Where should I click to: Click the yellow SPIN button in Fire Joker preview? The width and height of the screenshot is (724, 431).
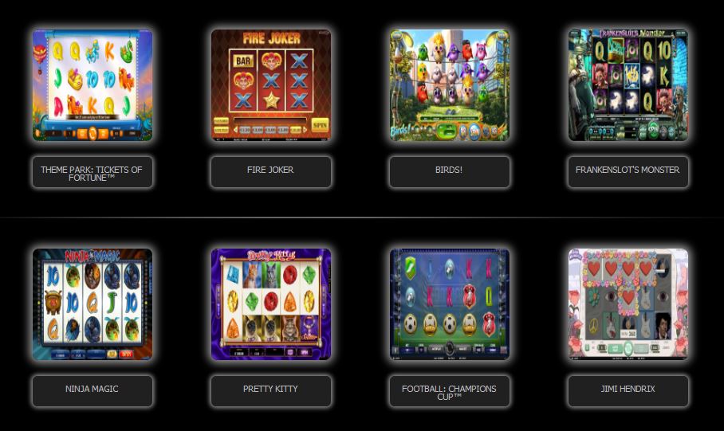pos(320,125)
